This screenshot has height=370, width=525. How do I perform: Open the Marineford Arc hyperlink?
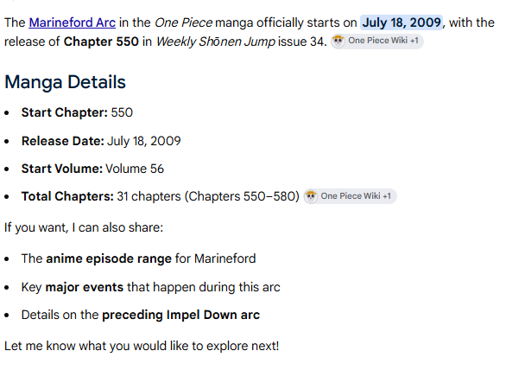coord(73,22)
